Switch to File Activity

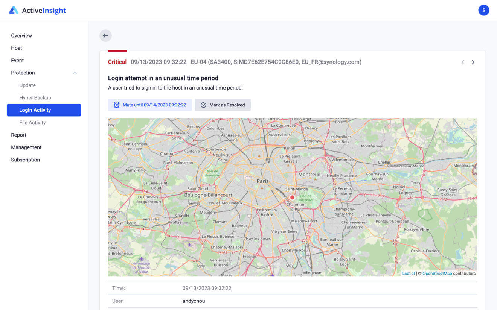[x=32, y=122]
